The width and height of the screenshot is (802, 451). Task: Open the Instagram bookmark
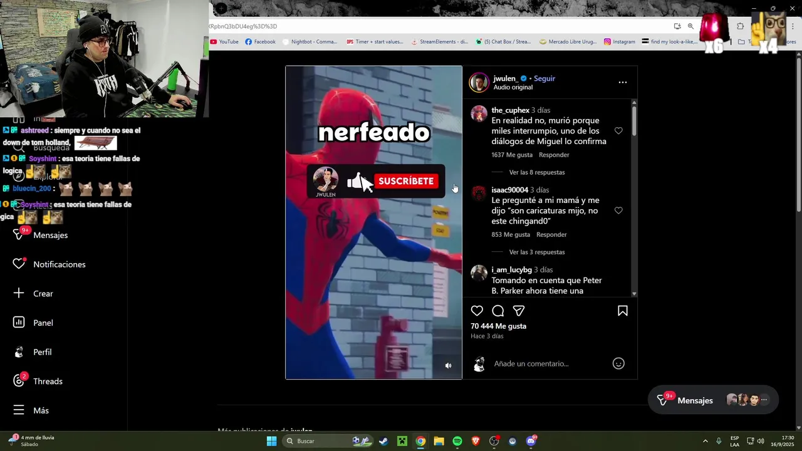[620, 42]
